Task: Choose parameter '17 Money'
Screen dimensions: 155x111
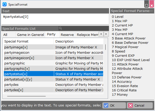Action: pyautogui.click(x=120, y=95)
